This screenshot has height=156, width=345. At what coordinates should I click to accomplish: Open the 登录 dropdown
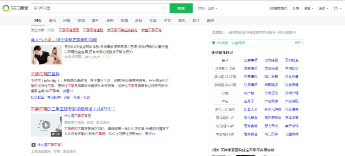[x=324, y=8]
